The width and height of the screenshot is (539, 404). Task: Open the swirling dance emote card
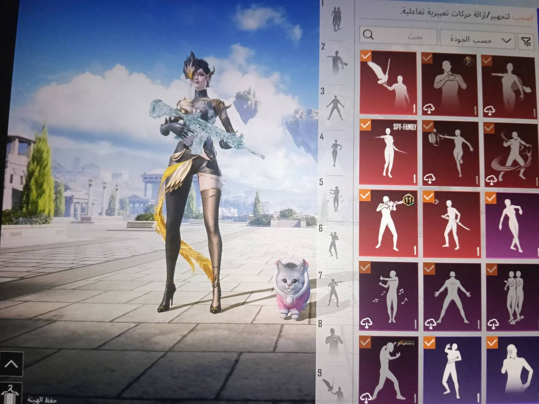point(512,154)
